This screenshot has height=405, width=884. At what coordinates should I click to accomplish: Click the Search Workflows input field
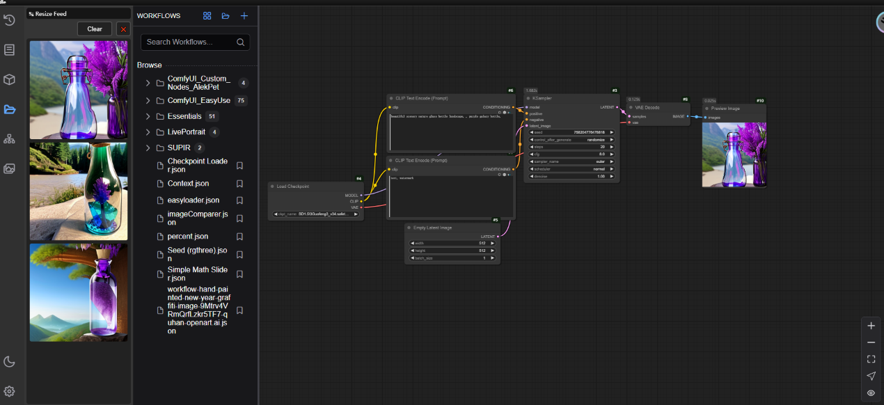point(189,42)
